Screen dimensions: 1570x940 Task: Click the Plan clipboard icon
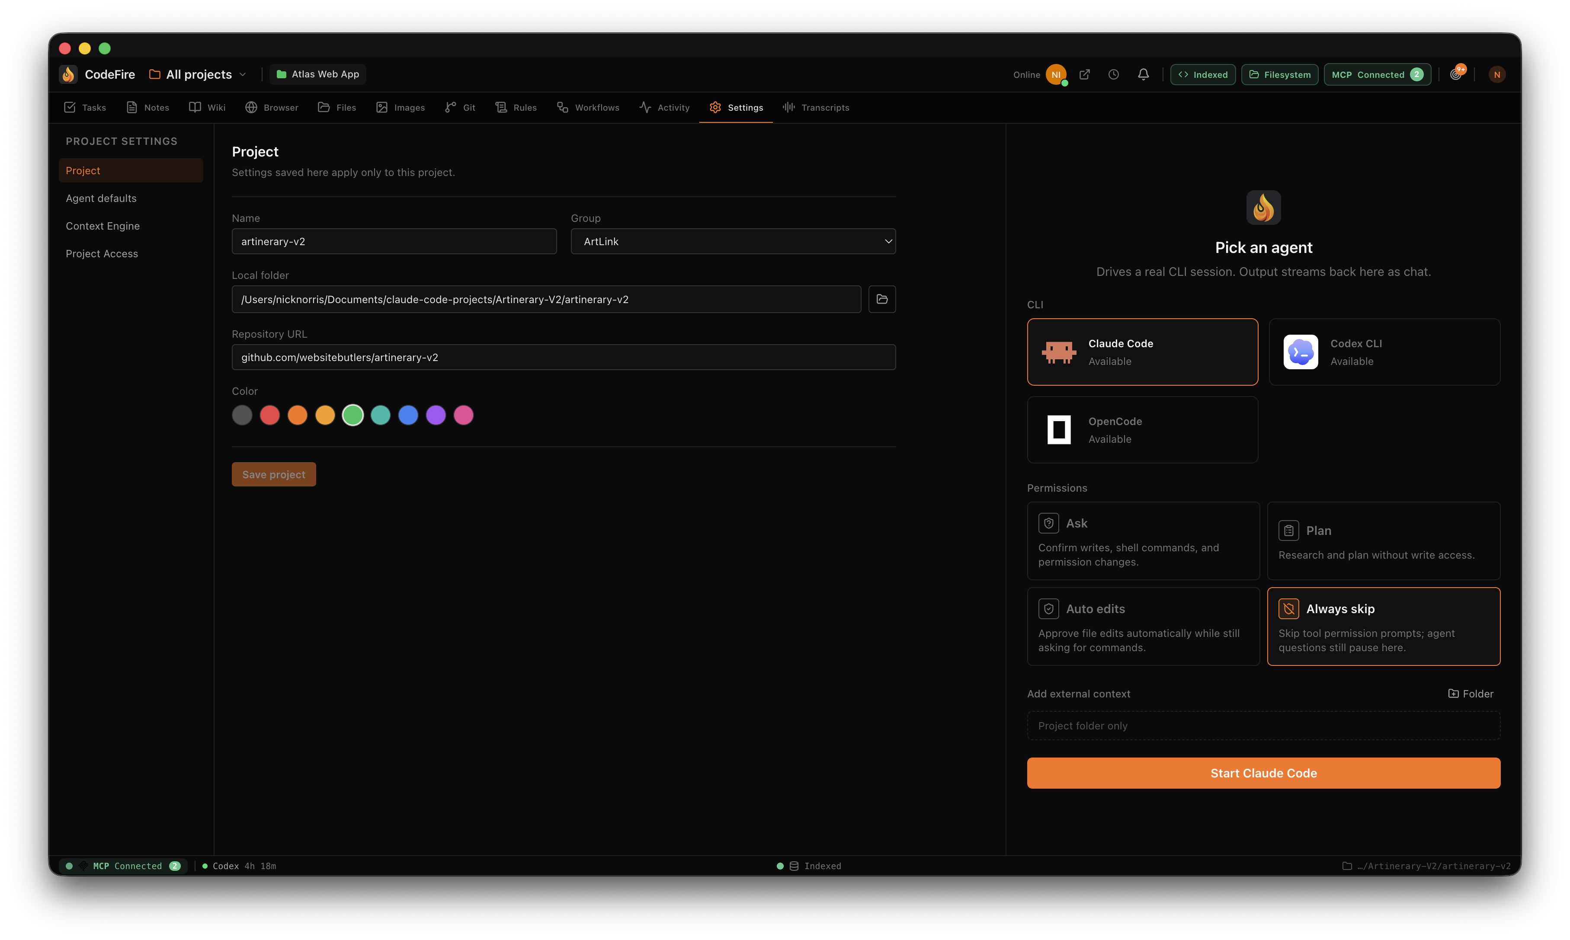click(x=1289, y=530)
